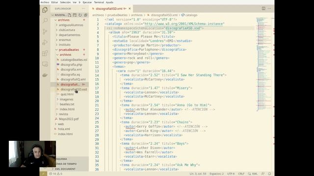314x176 pixels.
Task: Open the Archivo menu
Action: (x=45, y=2)
